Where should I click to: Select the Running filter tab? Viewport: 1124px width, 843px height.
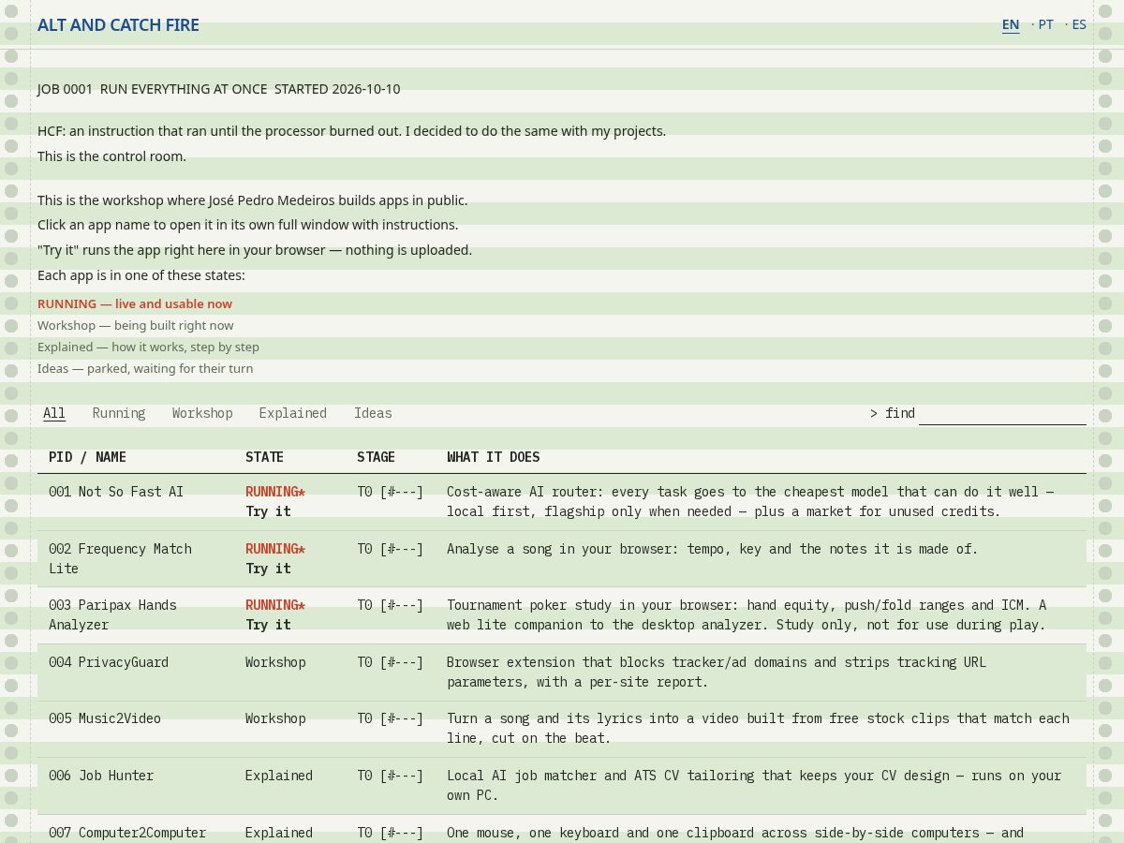point(119,413)
